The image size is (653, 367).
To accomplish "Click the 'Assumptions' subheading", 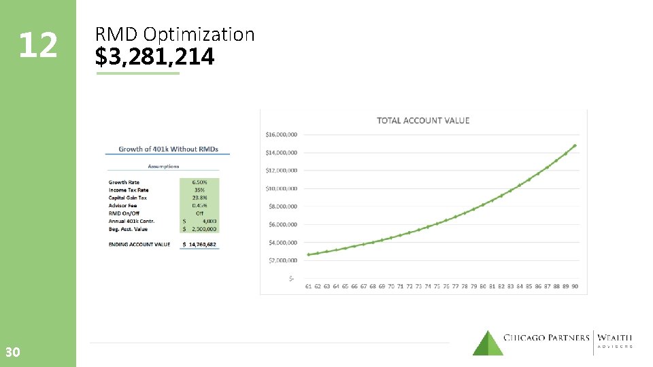I will (163, 166).
